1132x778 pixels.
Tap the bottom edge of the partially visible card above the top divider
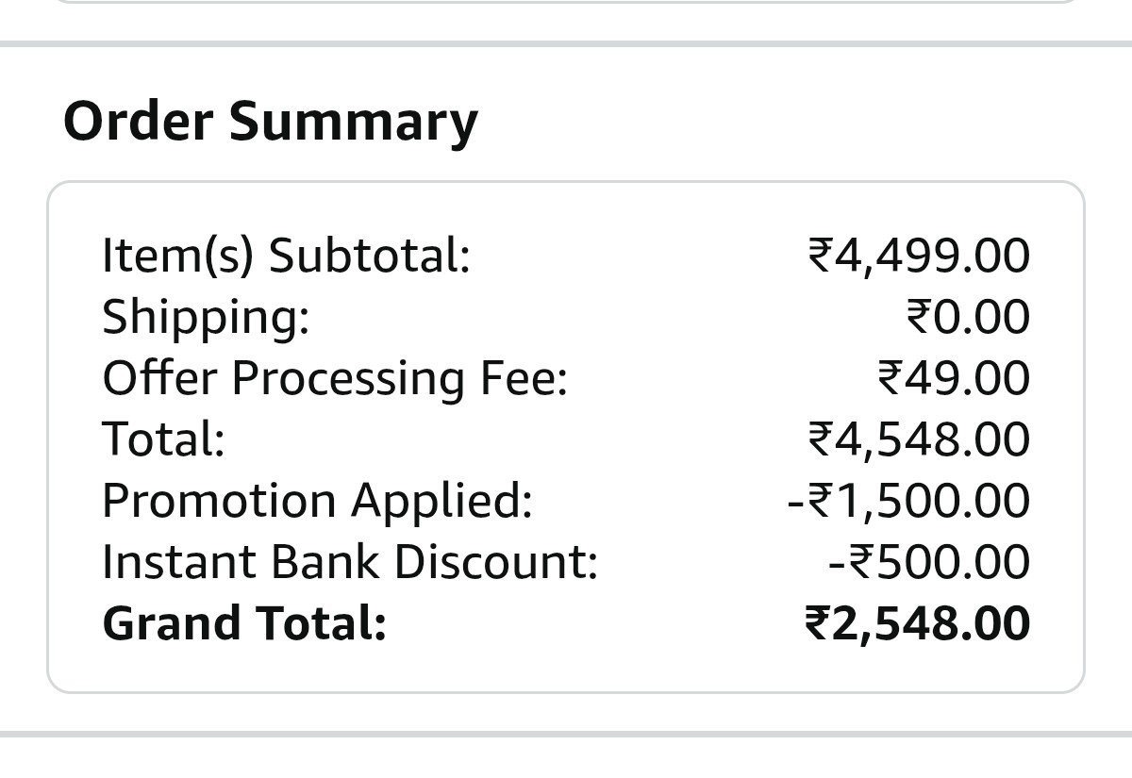[566, 3]
